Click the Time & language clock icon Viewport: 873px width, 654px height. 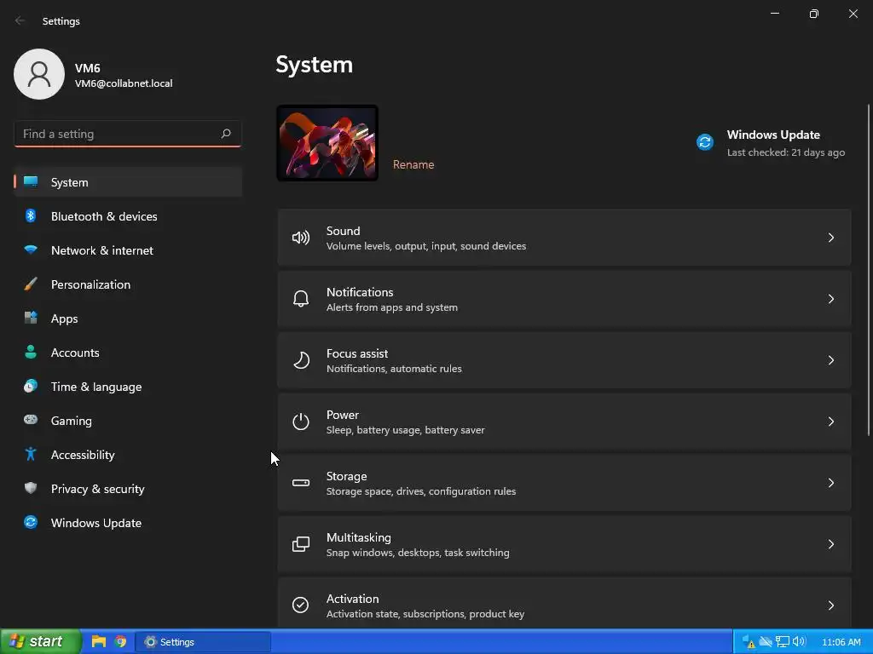point(31,386)
